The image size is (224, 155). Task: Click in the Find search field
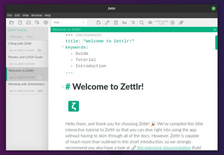66,22
